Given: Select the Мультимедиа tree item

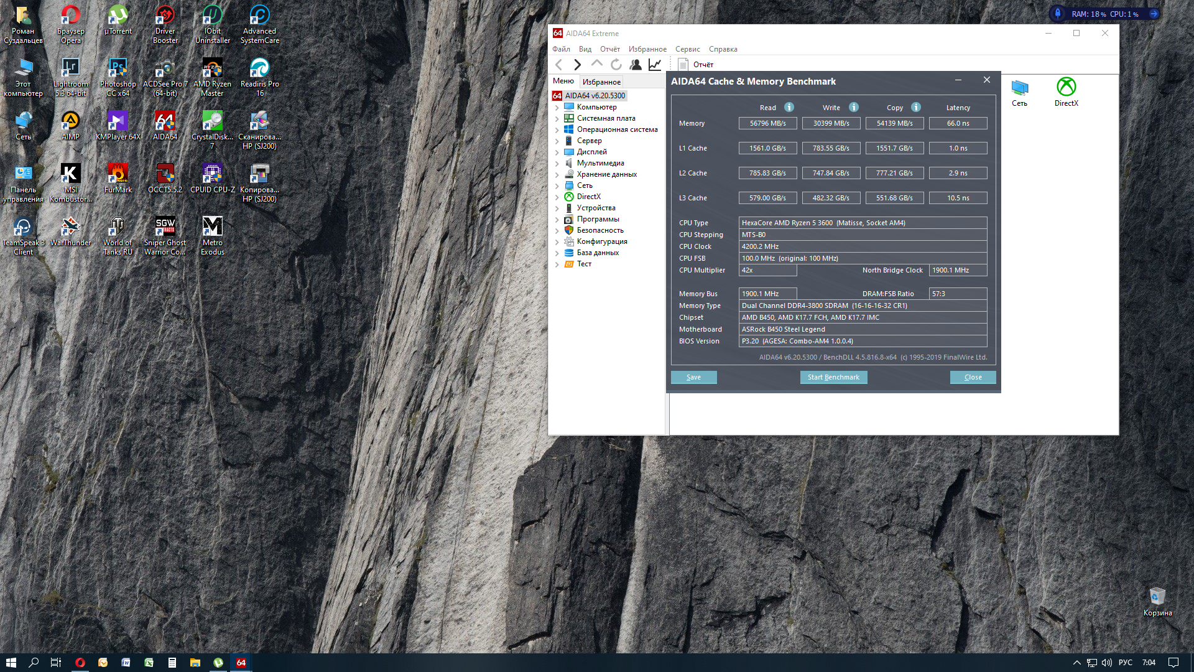Looking at the screenshot, I should (x=600, y=163).
